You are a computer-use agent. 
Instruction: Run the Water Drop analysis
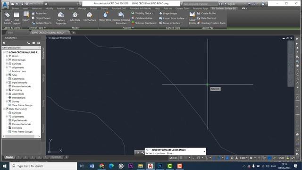click(105, 17)
